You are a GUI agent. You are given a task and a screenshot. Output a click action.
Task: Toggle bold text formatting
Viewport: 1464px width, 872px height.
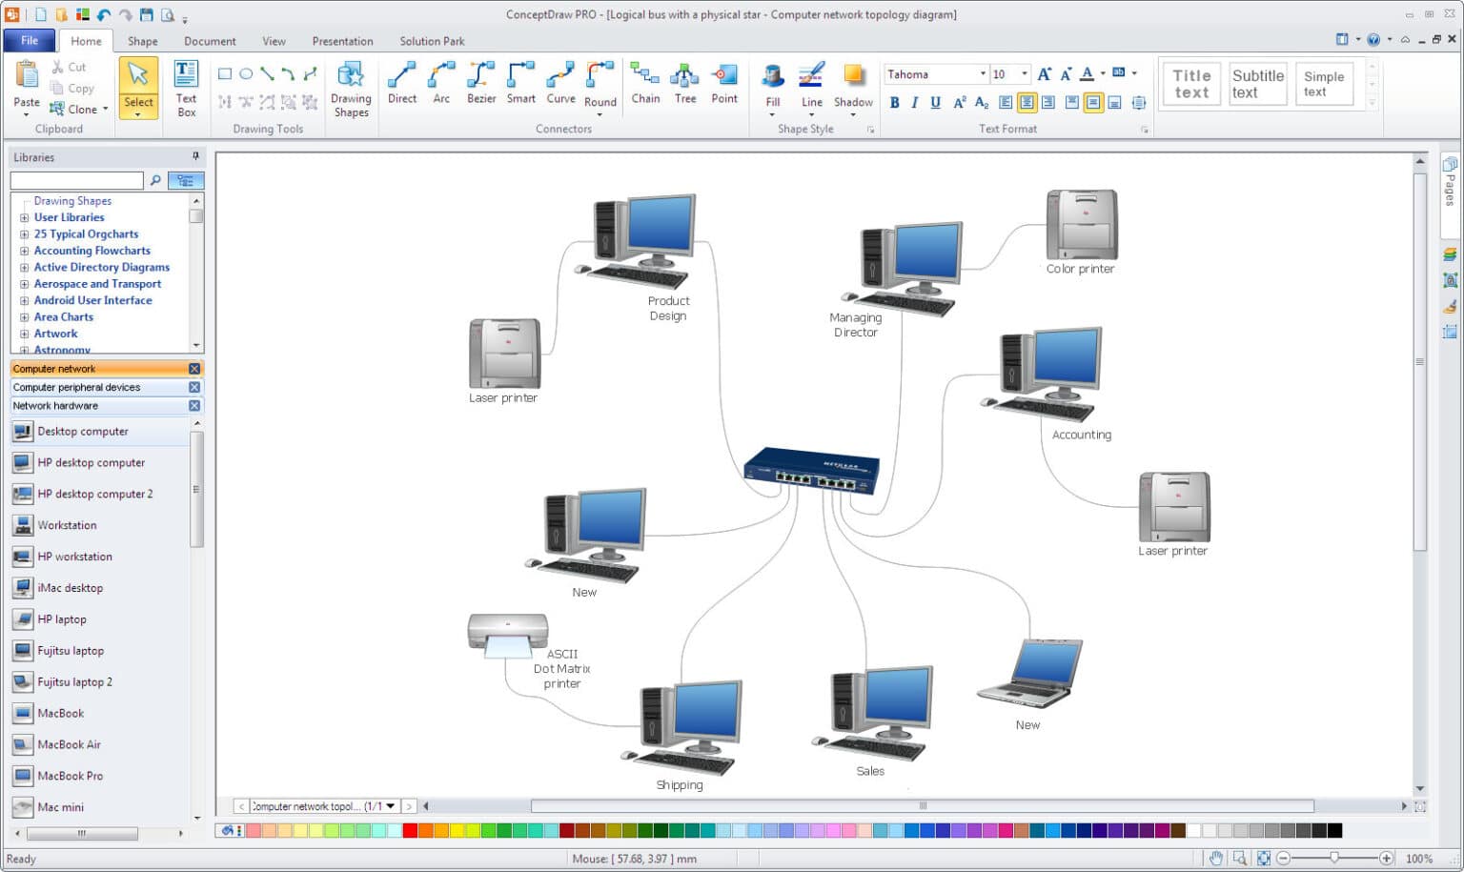(x=895, y=102)
